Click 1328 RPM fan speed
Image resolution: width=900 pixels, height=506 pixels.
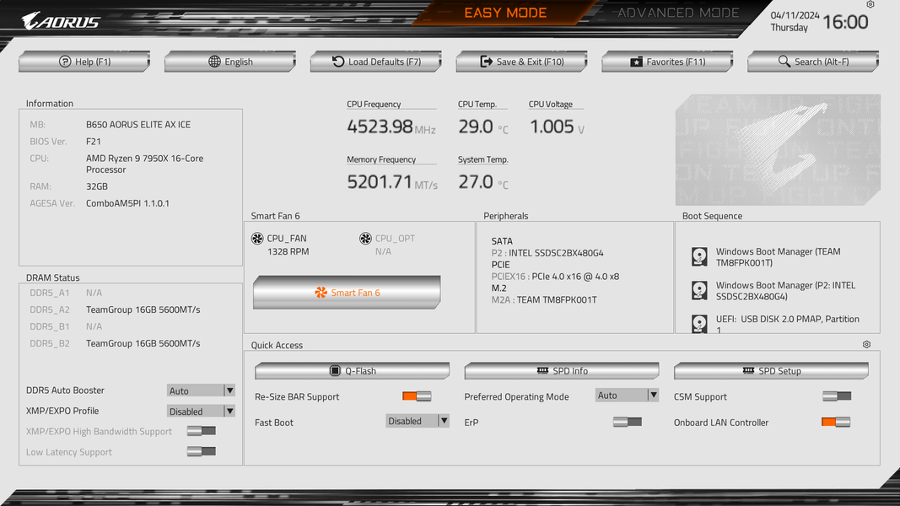pos(288,251)
